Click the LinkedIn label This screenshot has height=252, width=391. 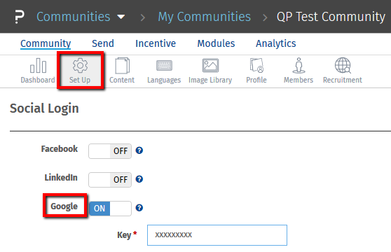(61, 178)
